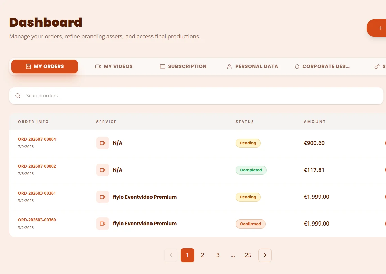
Task: Click the date 7/9/2026
Action: coord(26,147)
